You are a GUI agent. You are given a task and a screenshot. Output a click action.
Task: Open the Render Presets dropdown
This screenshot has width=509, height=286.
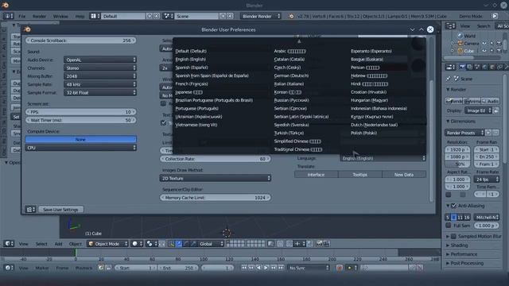click(464, 133)
